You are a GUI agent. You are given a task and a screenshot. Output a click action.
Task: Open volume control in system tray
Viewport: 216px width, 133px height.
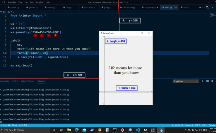coord(200,130)
